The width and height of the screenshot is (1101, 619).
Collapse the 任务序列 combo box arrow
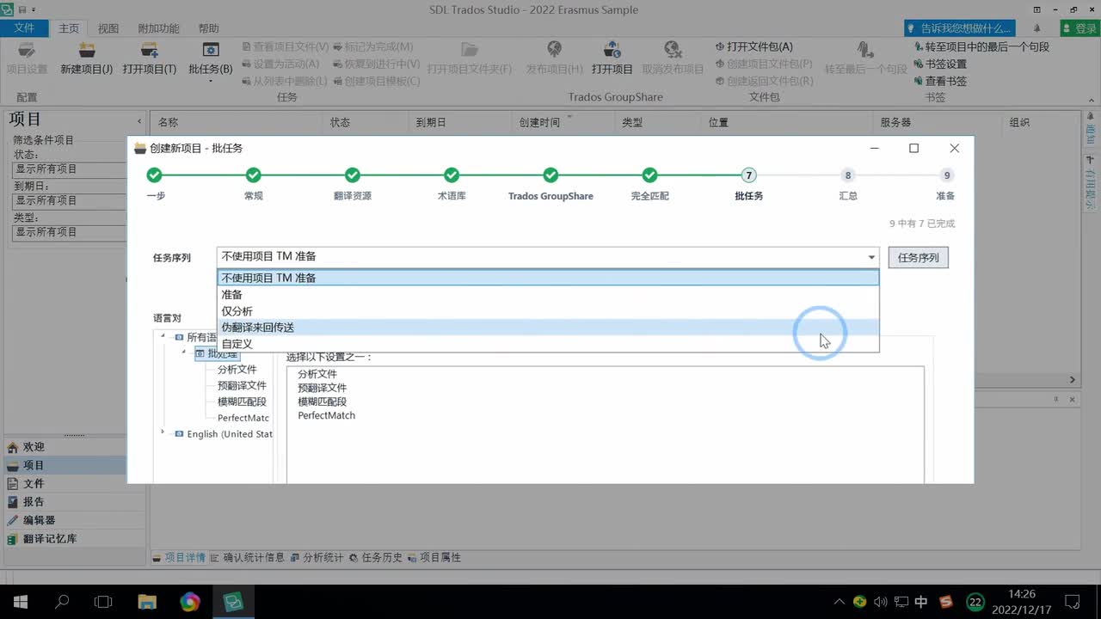870,257
